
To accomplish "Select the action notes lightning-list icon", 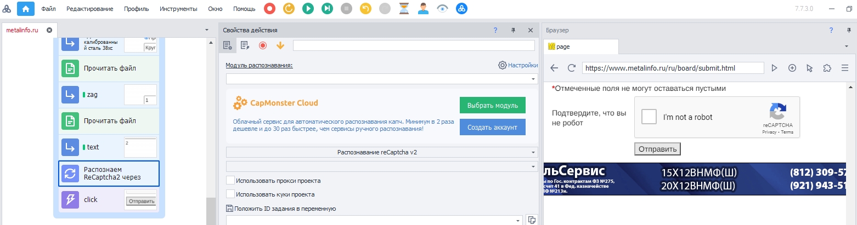I will click(x=245, y=45).
